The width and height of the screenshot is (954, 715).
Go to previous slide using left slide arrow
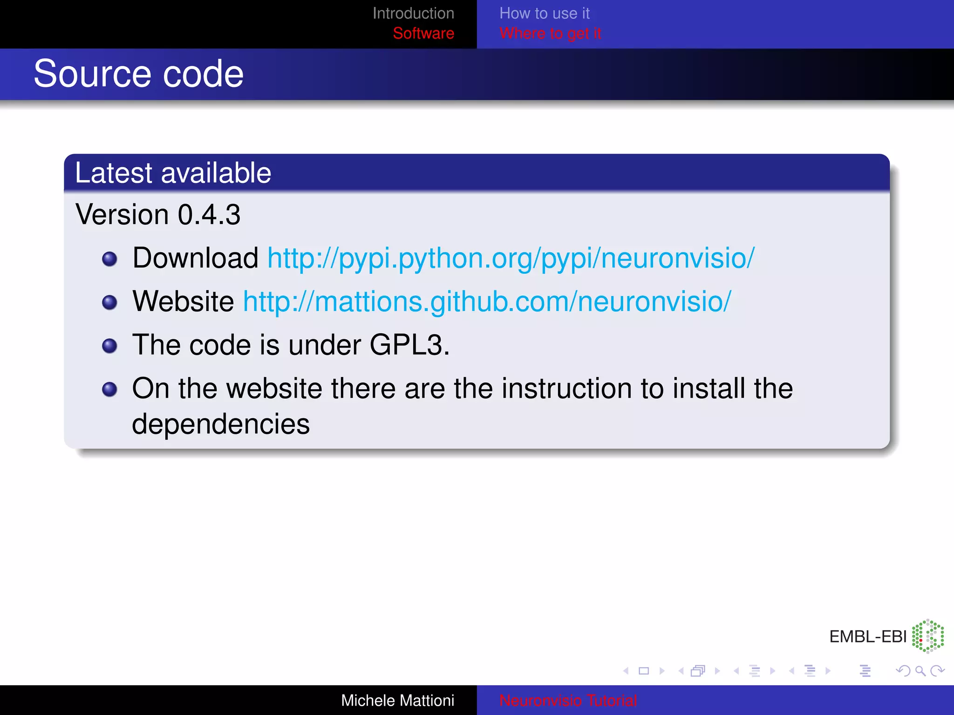(626, 671)
